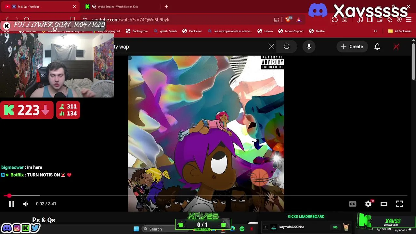Open Brave Wallet icon
The image size is (416, 234).
click(x=380, y=20)
